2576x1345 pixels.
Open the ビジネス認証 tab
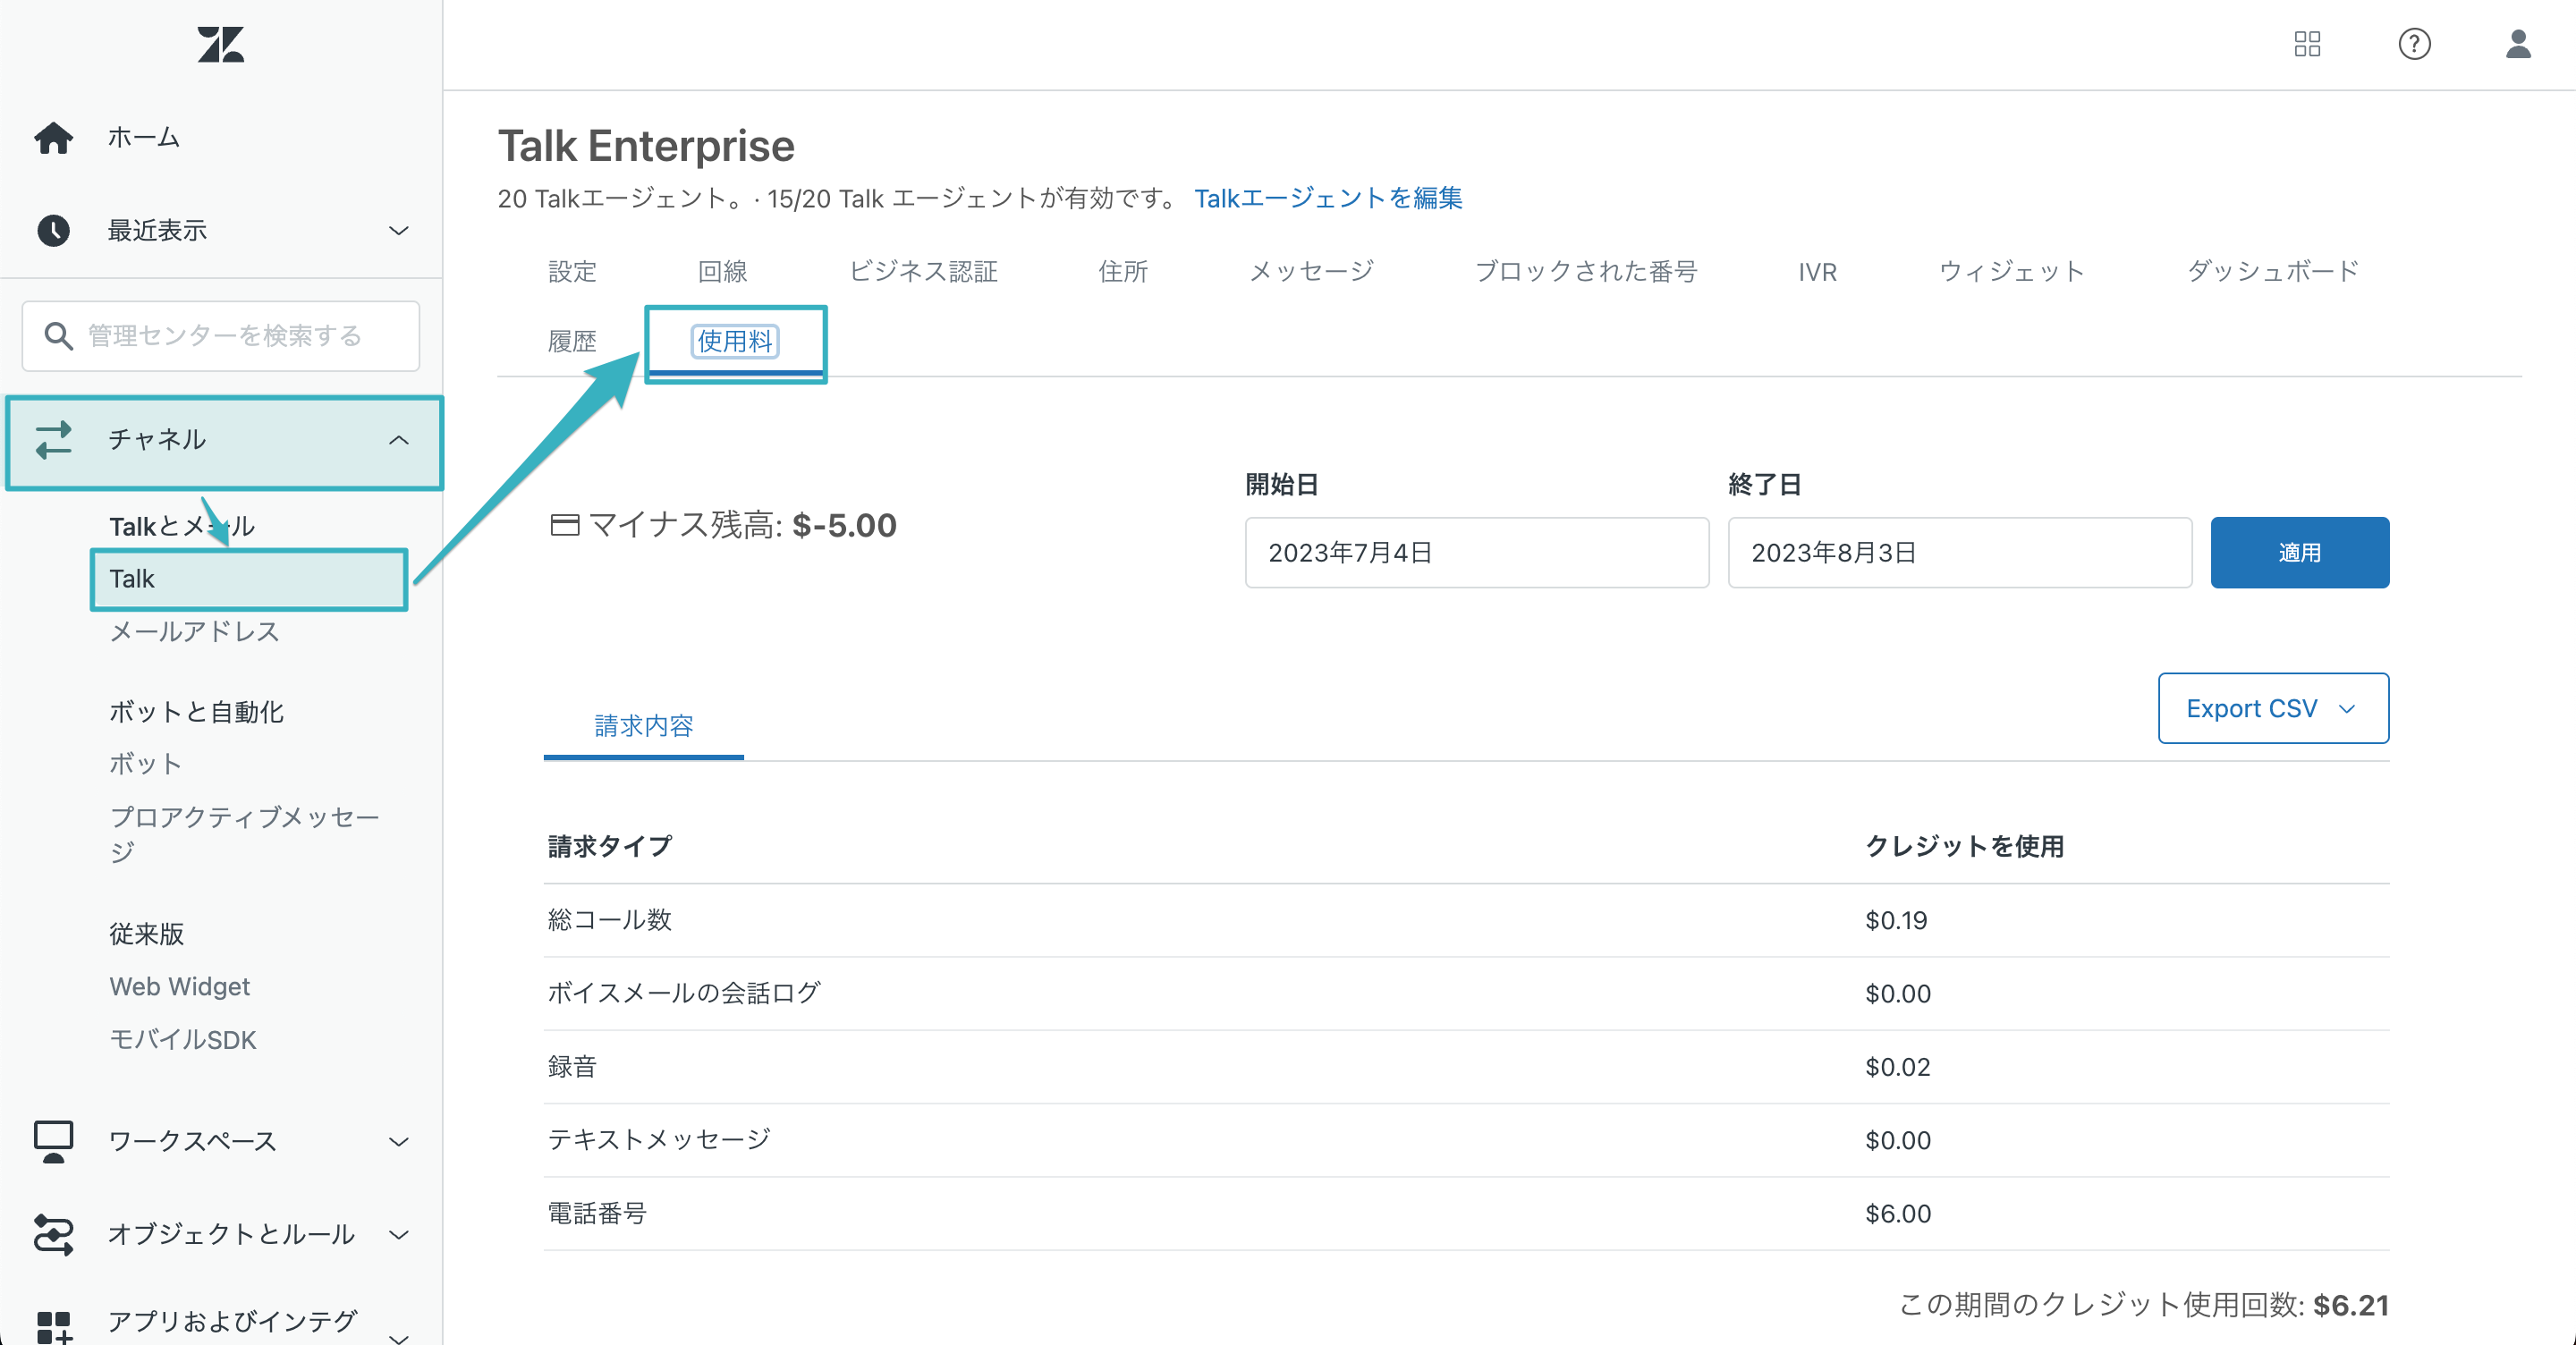pyautogui.click(x=923, y=272)
